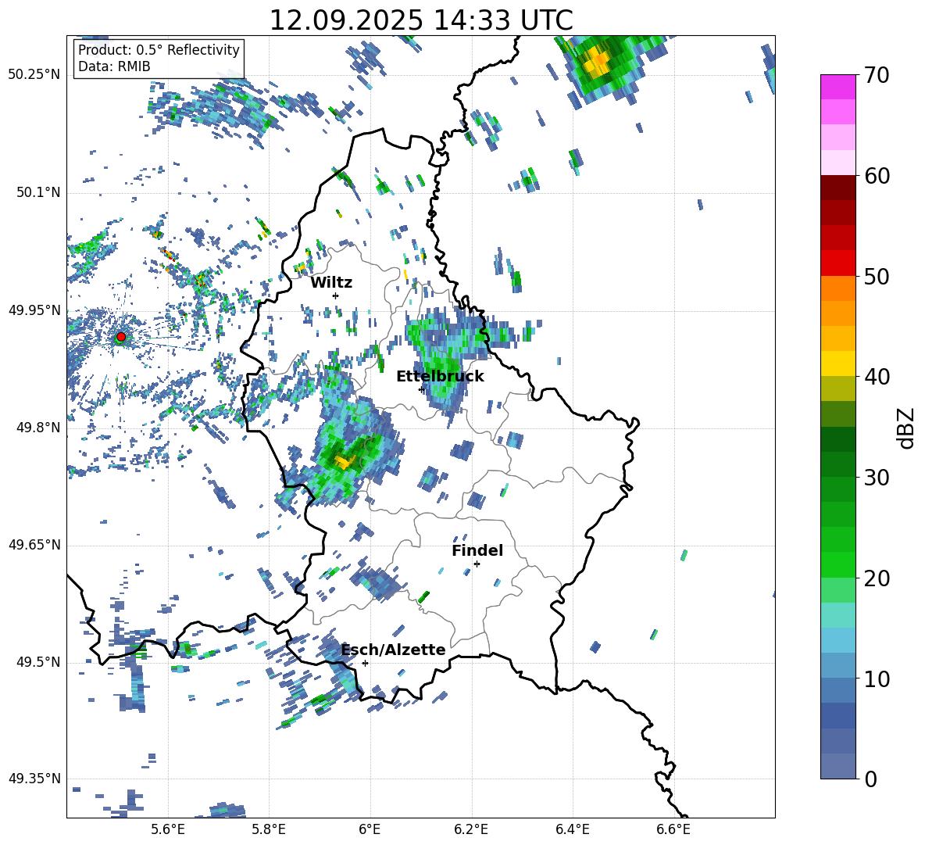The width and height of the screenshot is (925, 845).
Task: Click the 49.5°N latitude label
Action: 37,662
